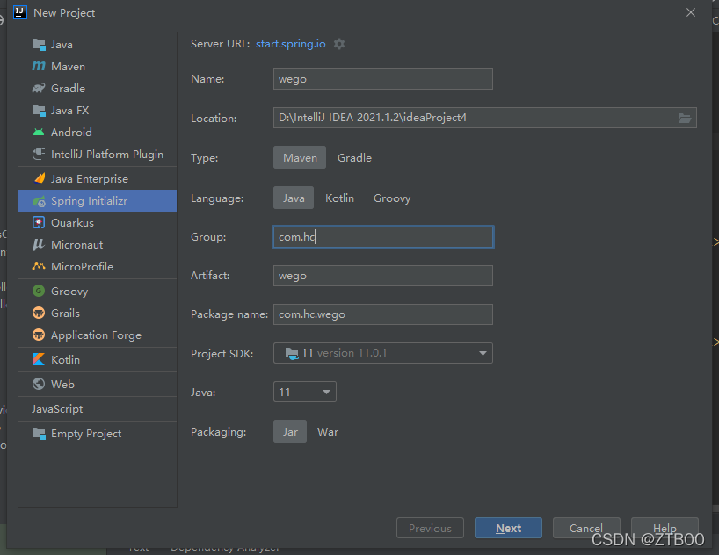
Task: Focus the Group input field
Action: click(383, 237)
